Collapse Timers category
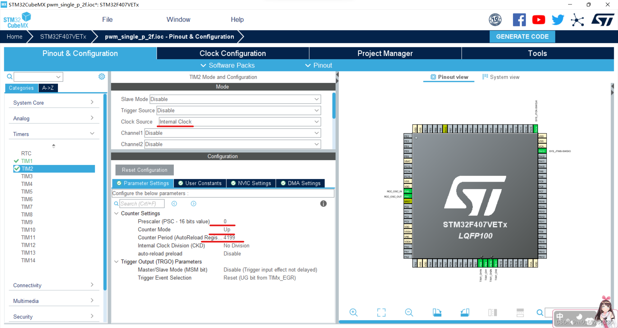618x328 pixels. (x=53, y=134)
